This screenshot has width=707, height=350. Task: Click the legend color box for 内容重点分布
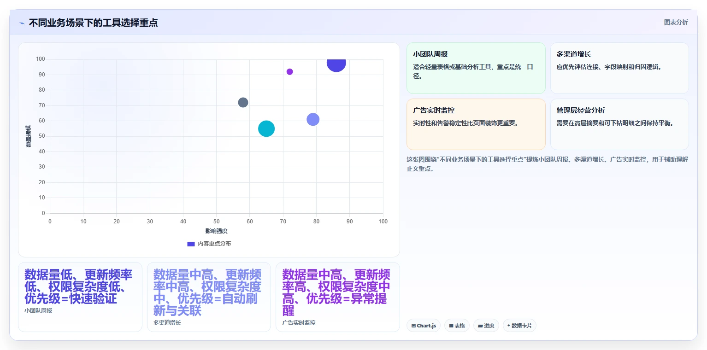(191, 244)
